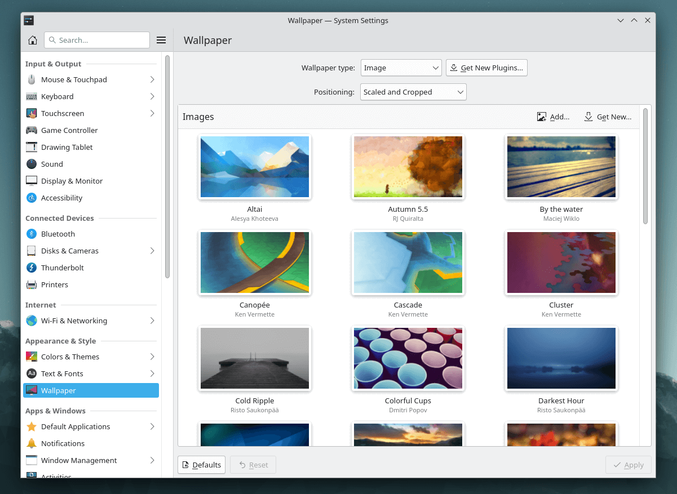Viewport: 677px width, 494px height.
Task: Select the Altai wallpaper thumbnail
Action: click(x=254, y=167)
